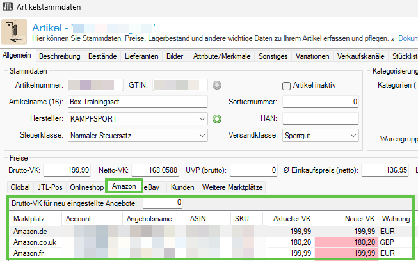Select the eBay price tab
This screenshot has height=261, width=418.
coord(152,187)
